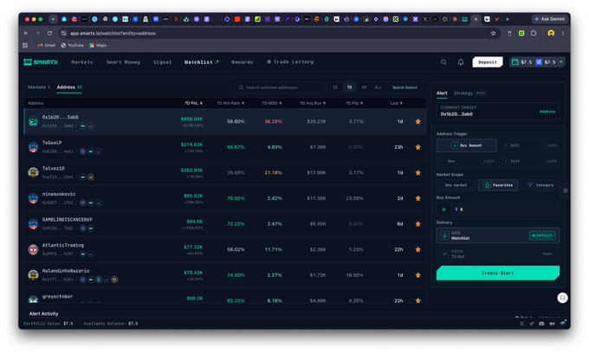
Task: Unstar the GAMBLINGISCANCER69 address
Action: pyautogui.click(x=417, y=224)
